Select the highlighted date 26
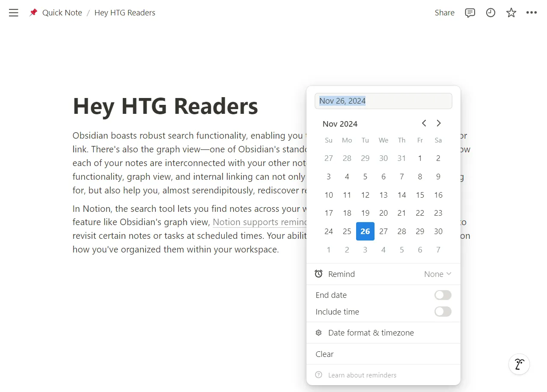This screenshot has width=547, height=392. tap(365, 231)
